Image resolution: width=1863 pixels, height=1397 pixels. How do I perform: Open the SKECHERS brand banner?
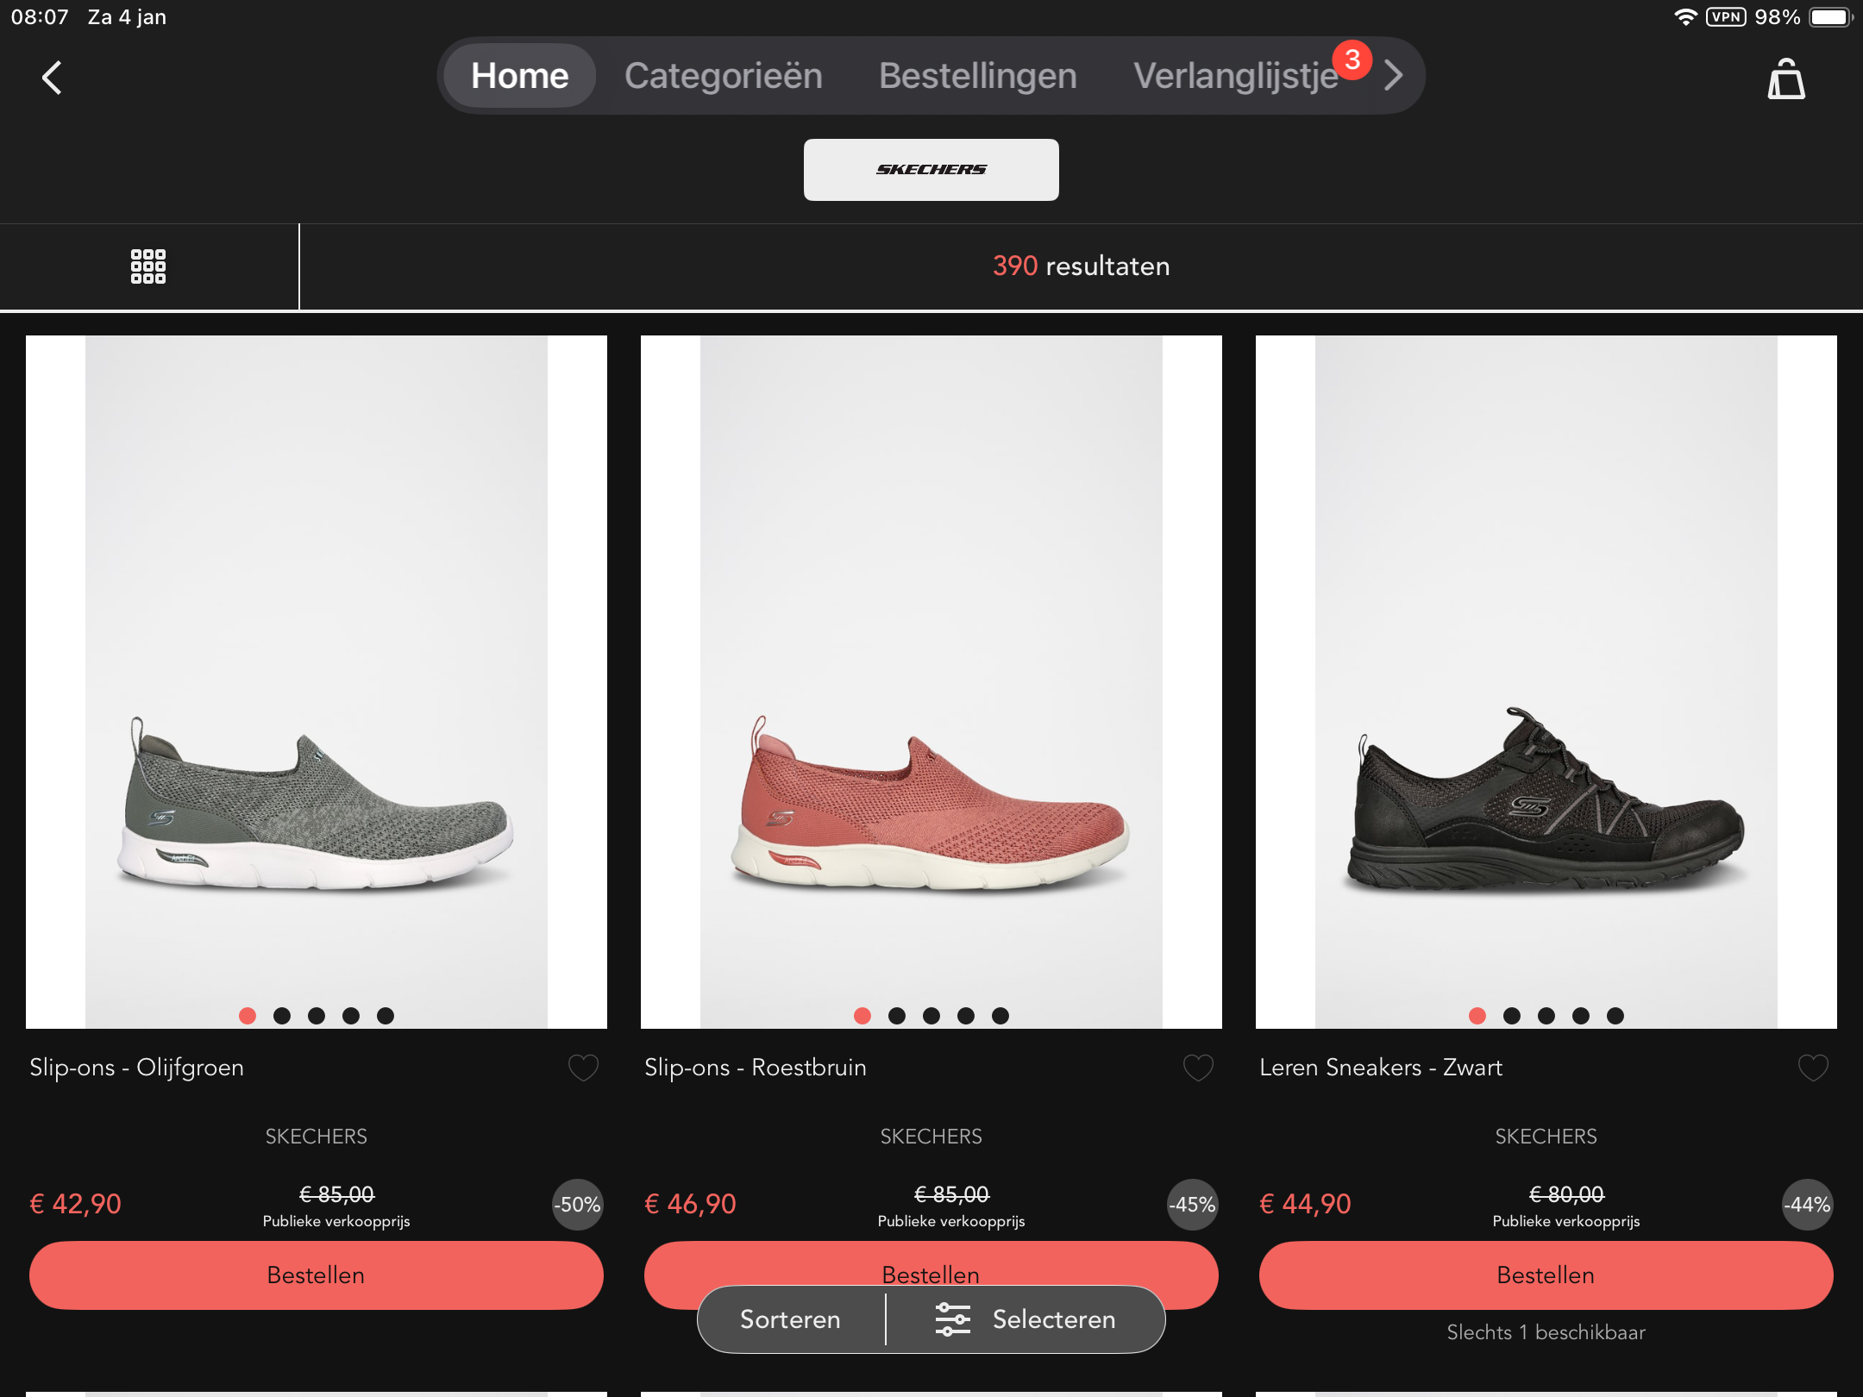931,169
